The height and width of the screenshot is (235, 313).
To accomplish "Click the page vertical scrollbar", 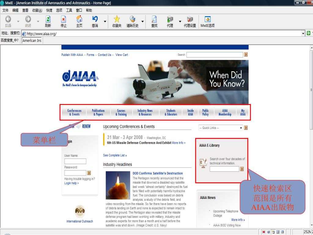I will click(311, 90).
